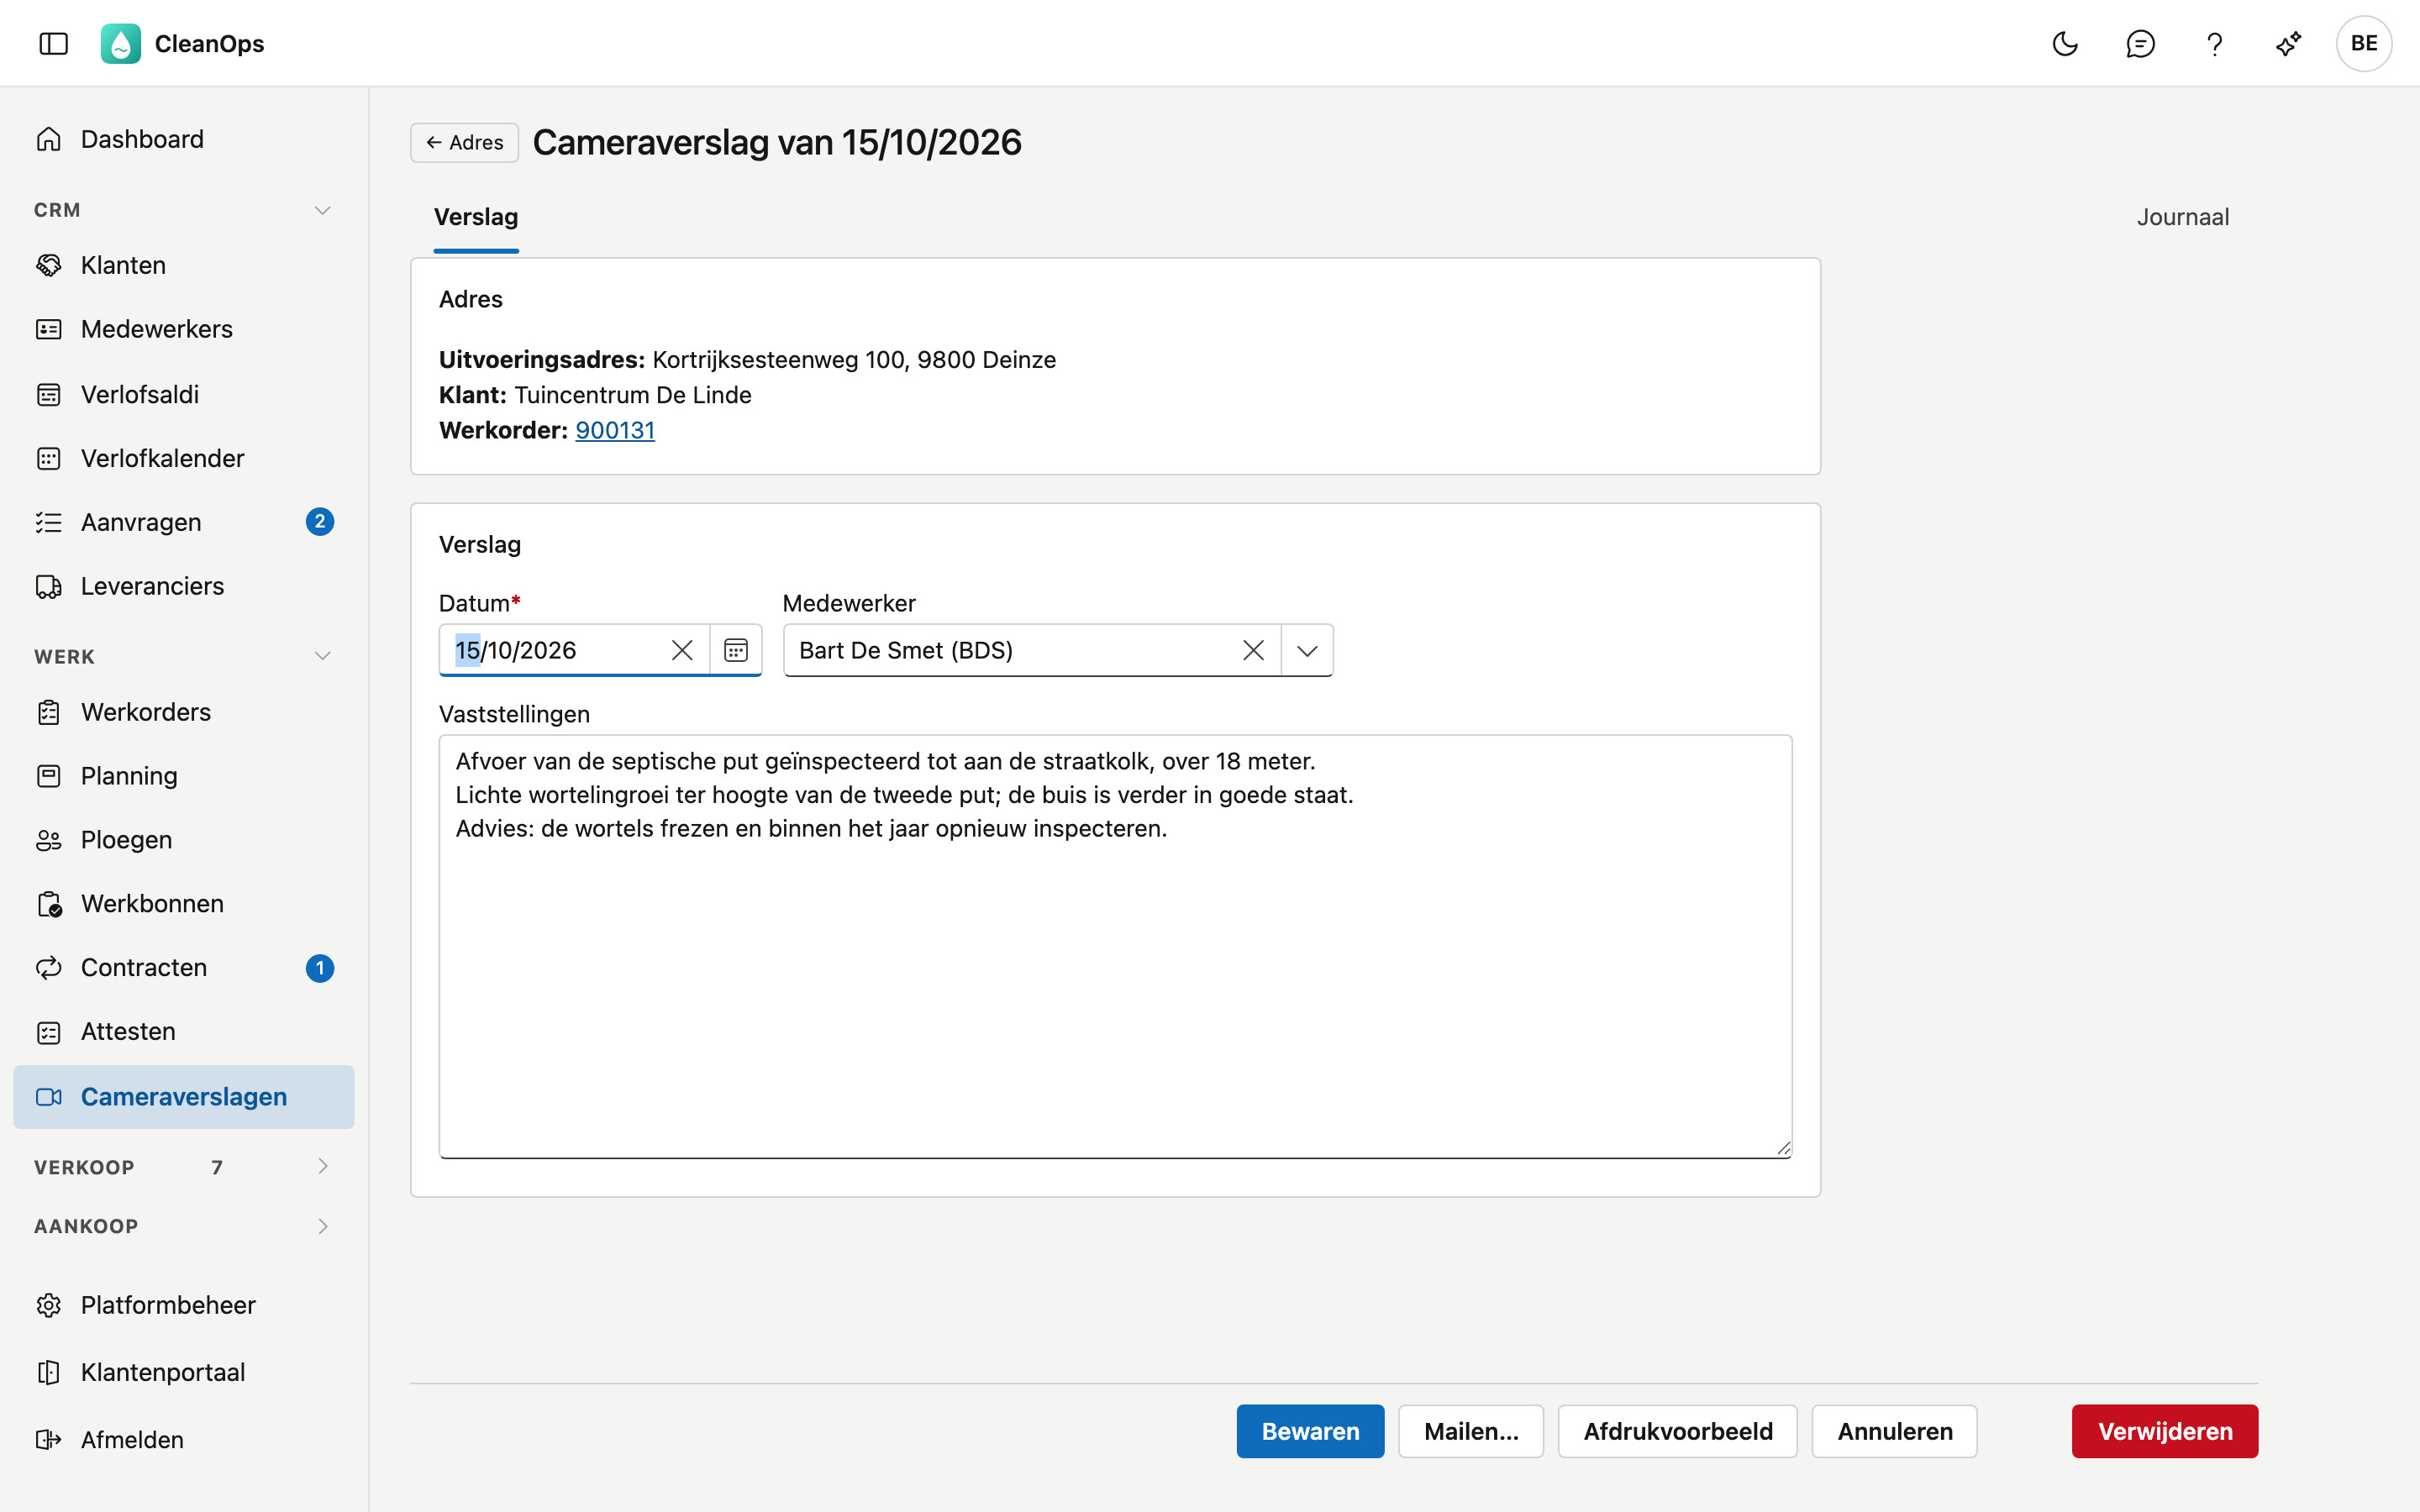2420x1512 pixels.
Task: Switch to the Journaal tab
Action: [2182, 217]
